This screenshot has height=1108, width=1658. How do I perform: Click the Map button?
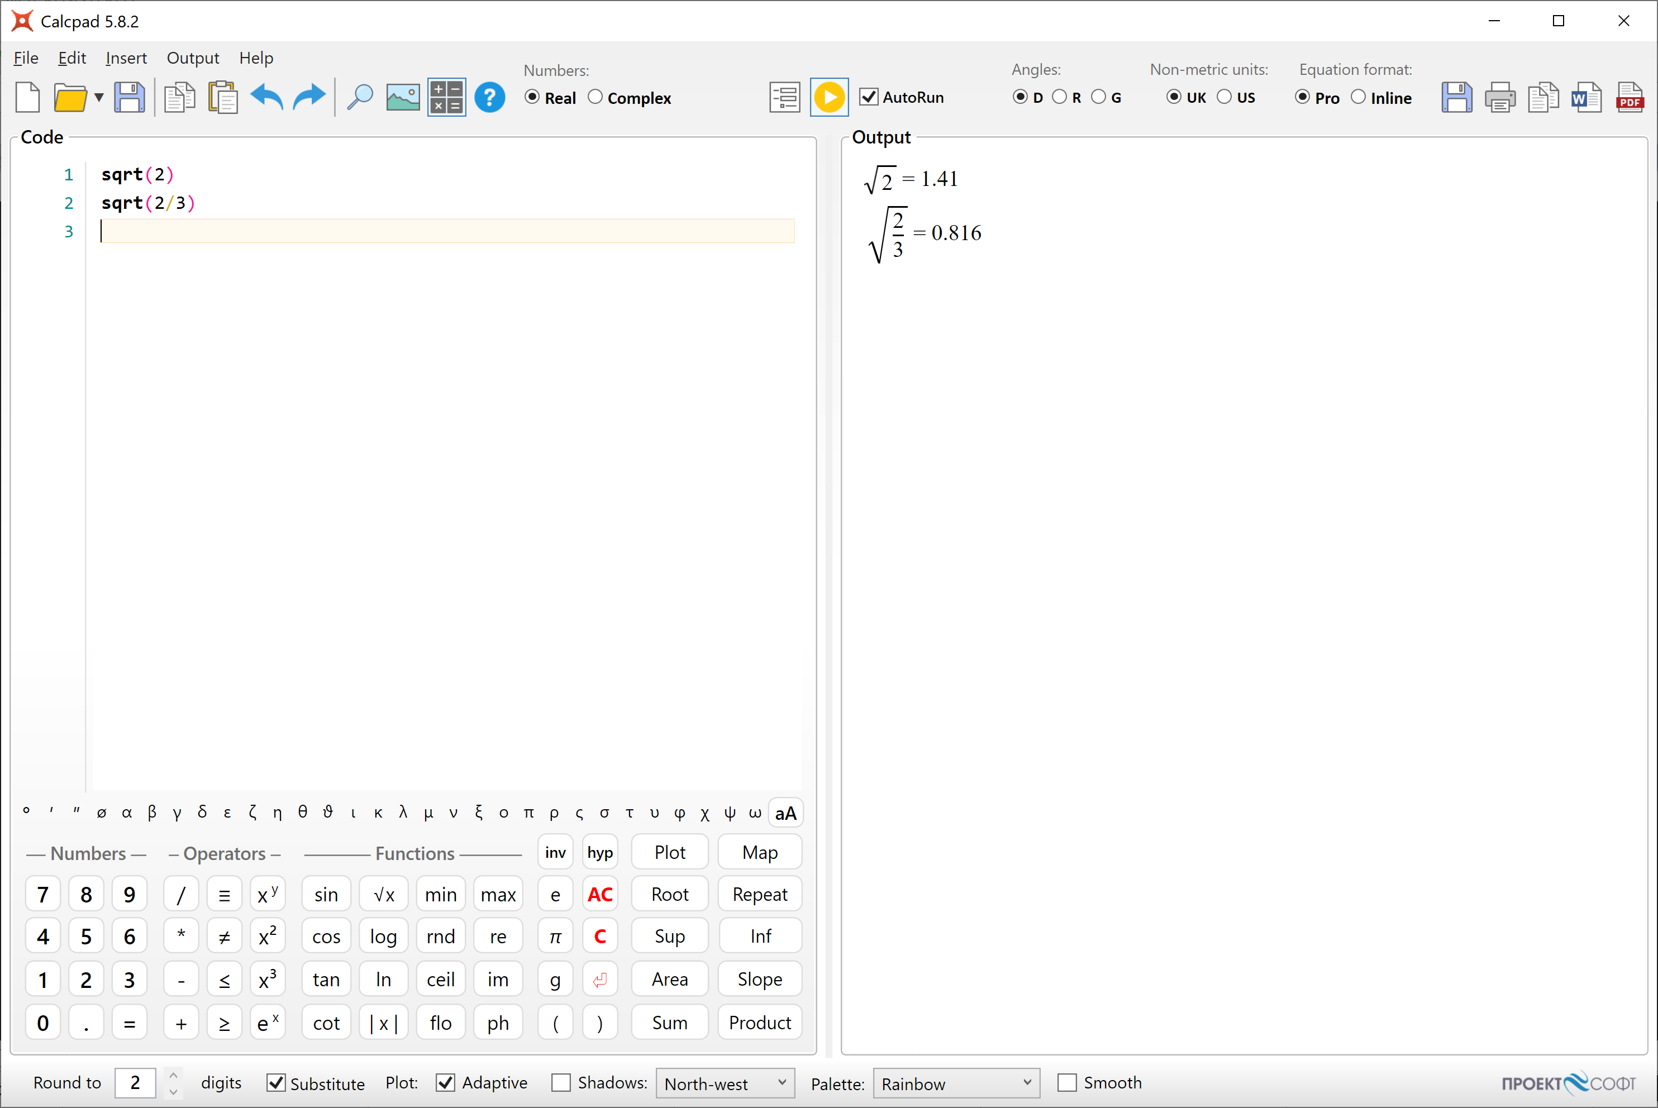tap(760, 852)
